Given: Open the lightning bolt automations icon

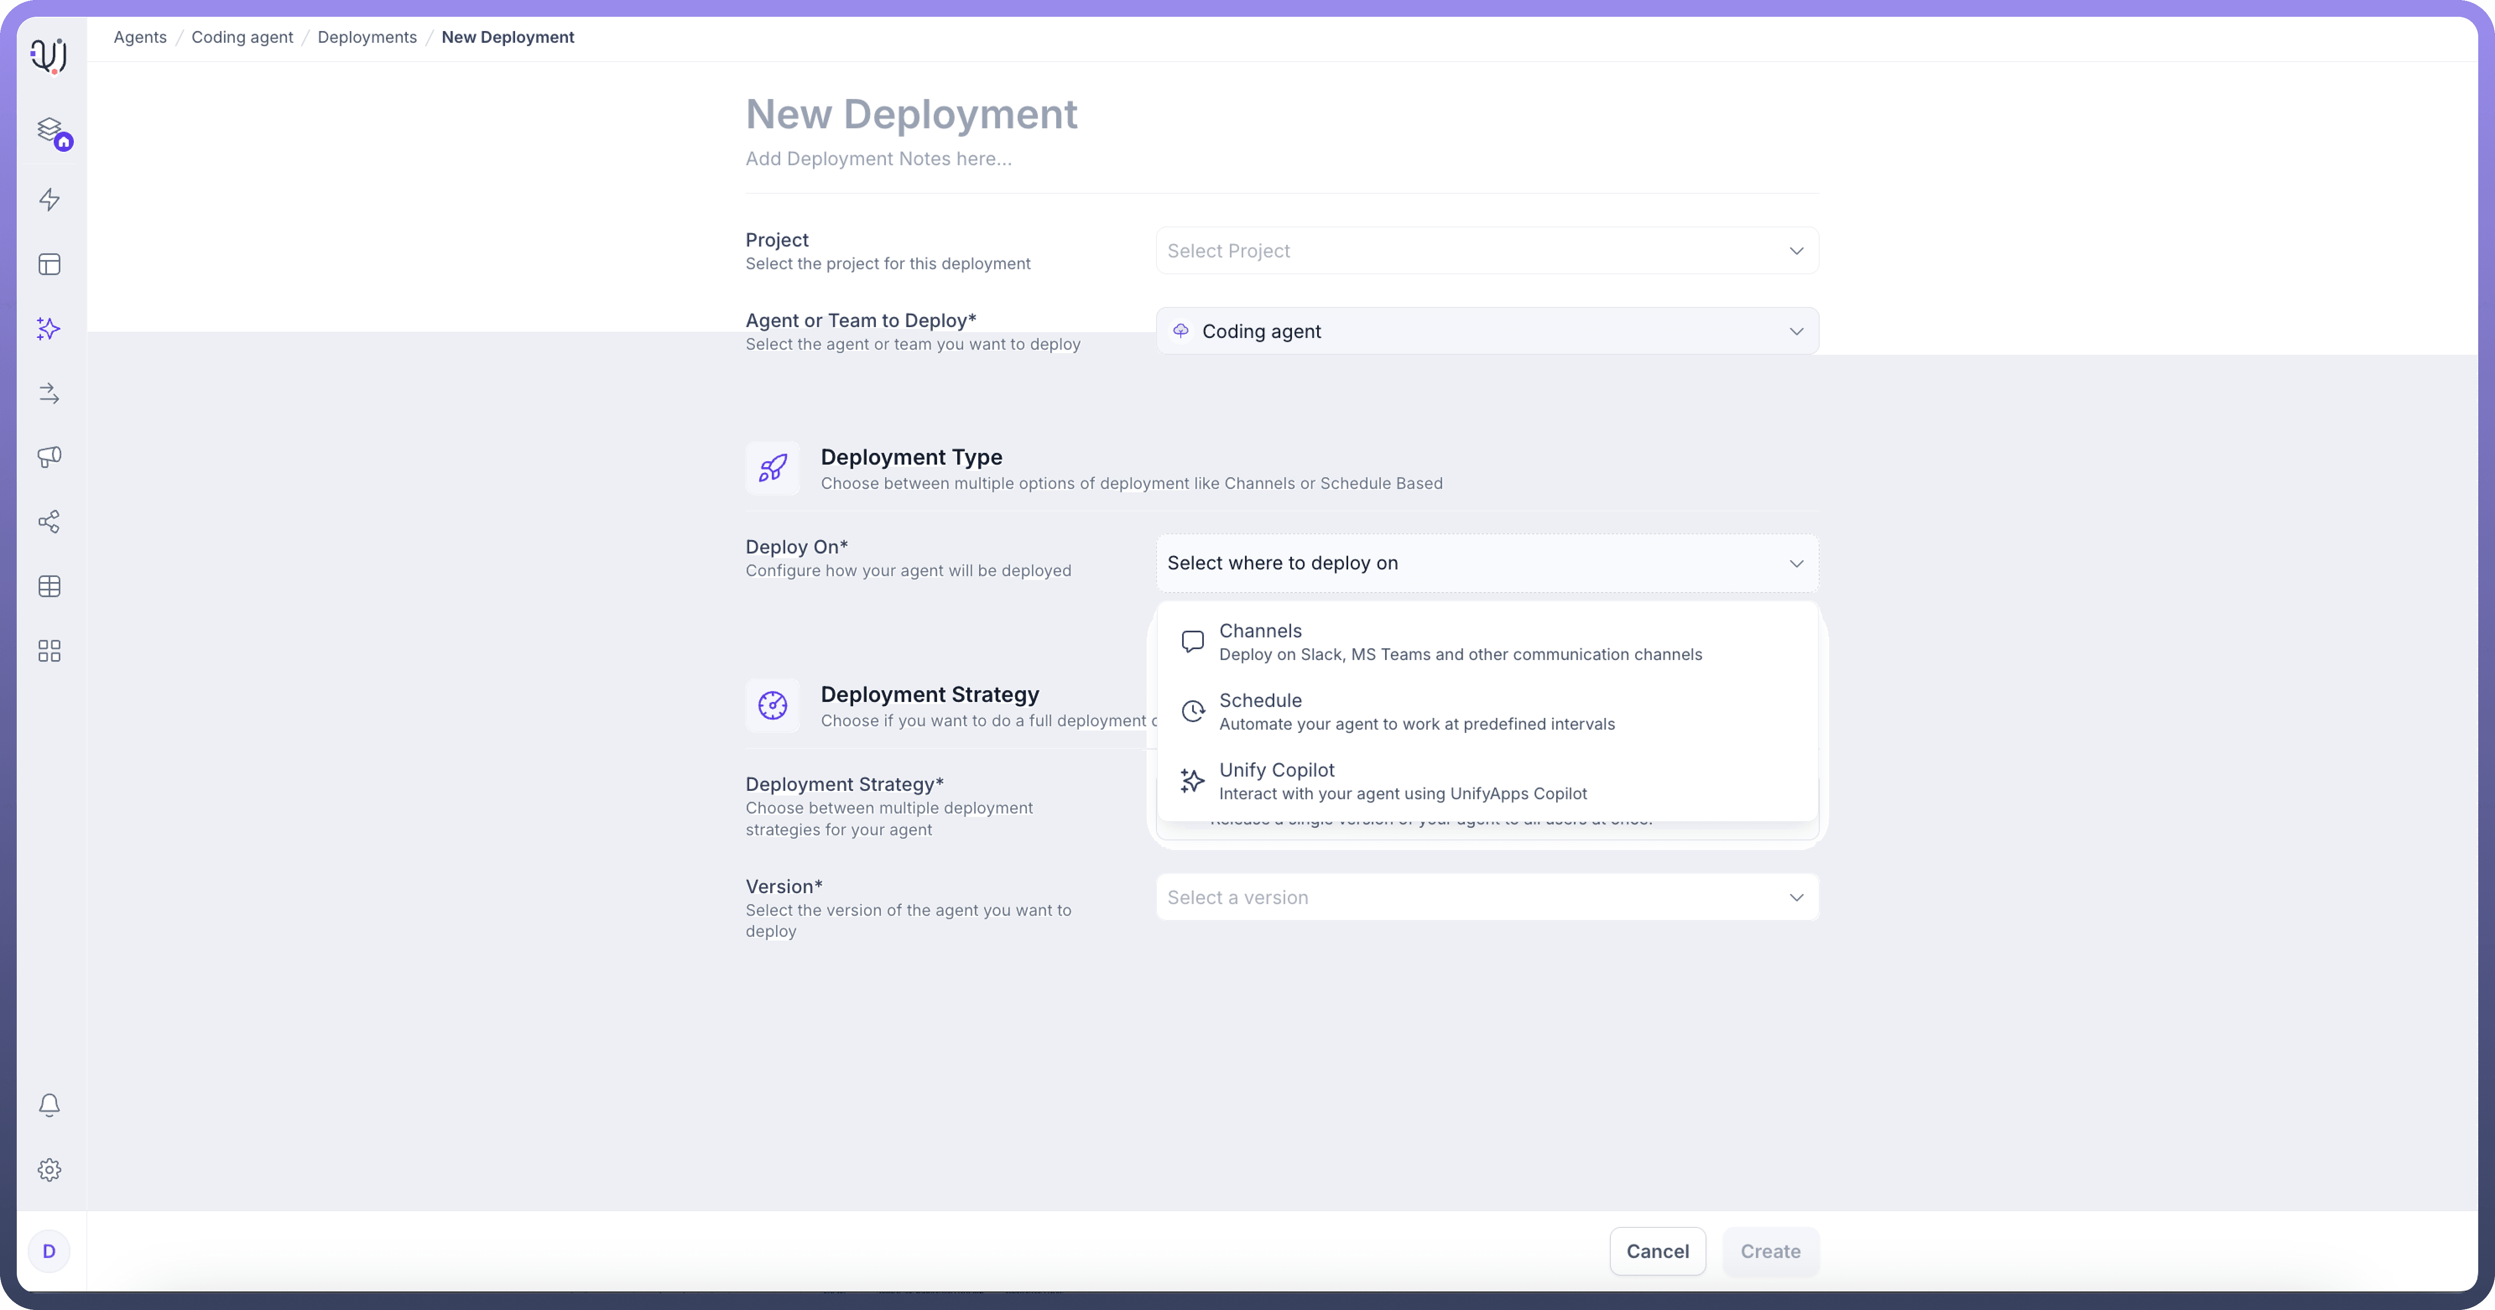Looking at the screenshot, I should (x=49, y=200).
